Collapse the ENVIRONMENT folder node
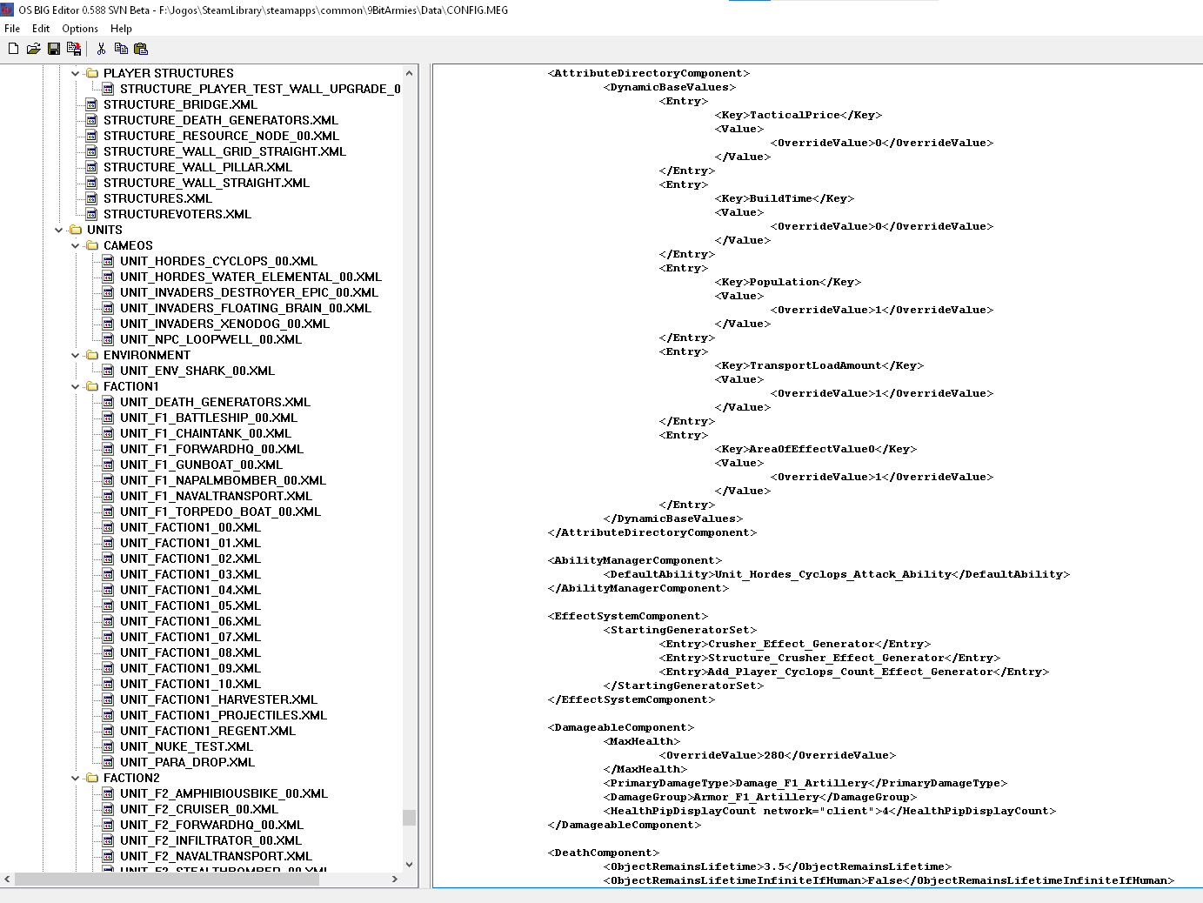Image resolution: width=1203 pixels, height=903 pixels. [76, 355]
